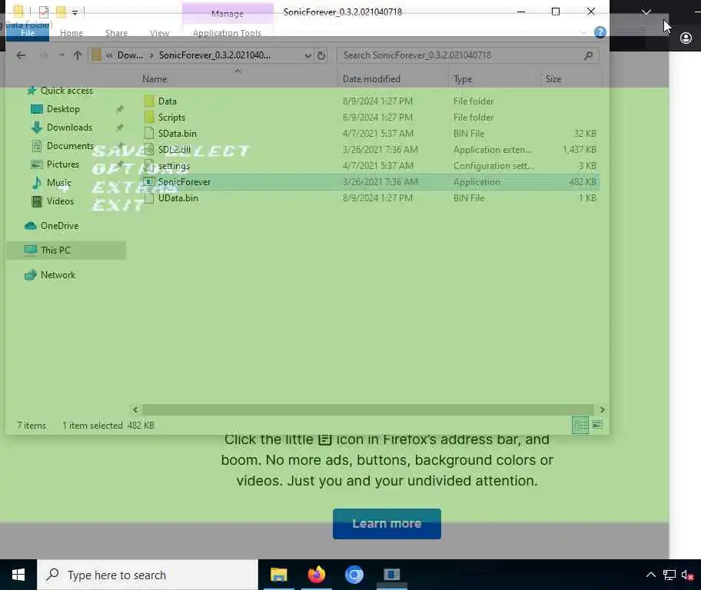The image size is (701, 590).
Task: Sort by the Type column header
Action: [463, 79]
